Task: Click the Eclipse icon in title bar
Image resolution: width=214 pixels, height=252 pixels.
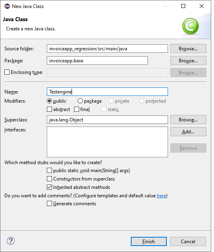Action: (x=7, y=6)
